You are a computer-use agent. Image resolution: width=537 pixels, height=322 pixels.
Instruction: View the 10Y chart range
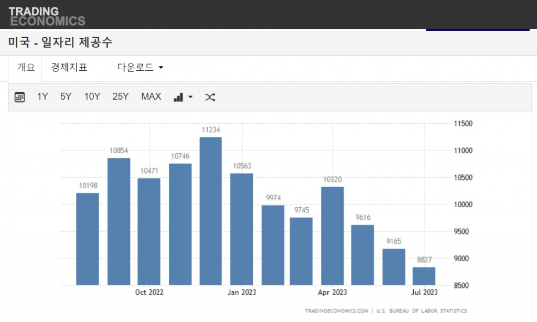click(x=92, y=96)
